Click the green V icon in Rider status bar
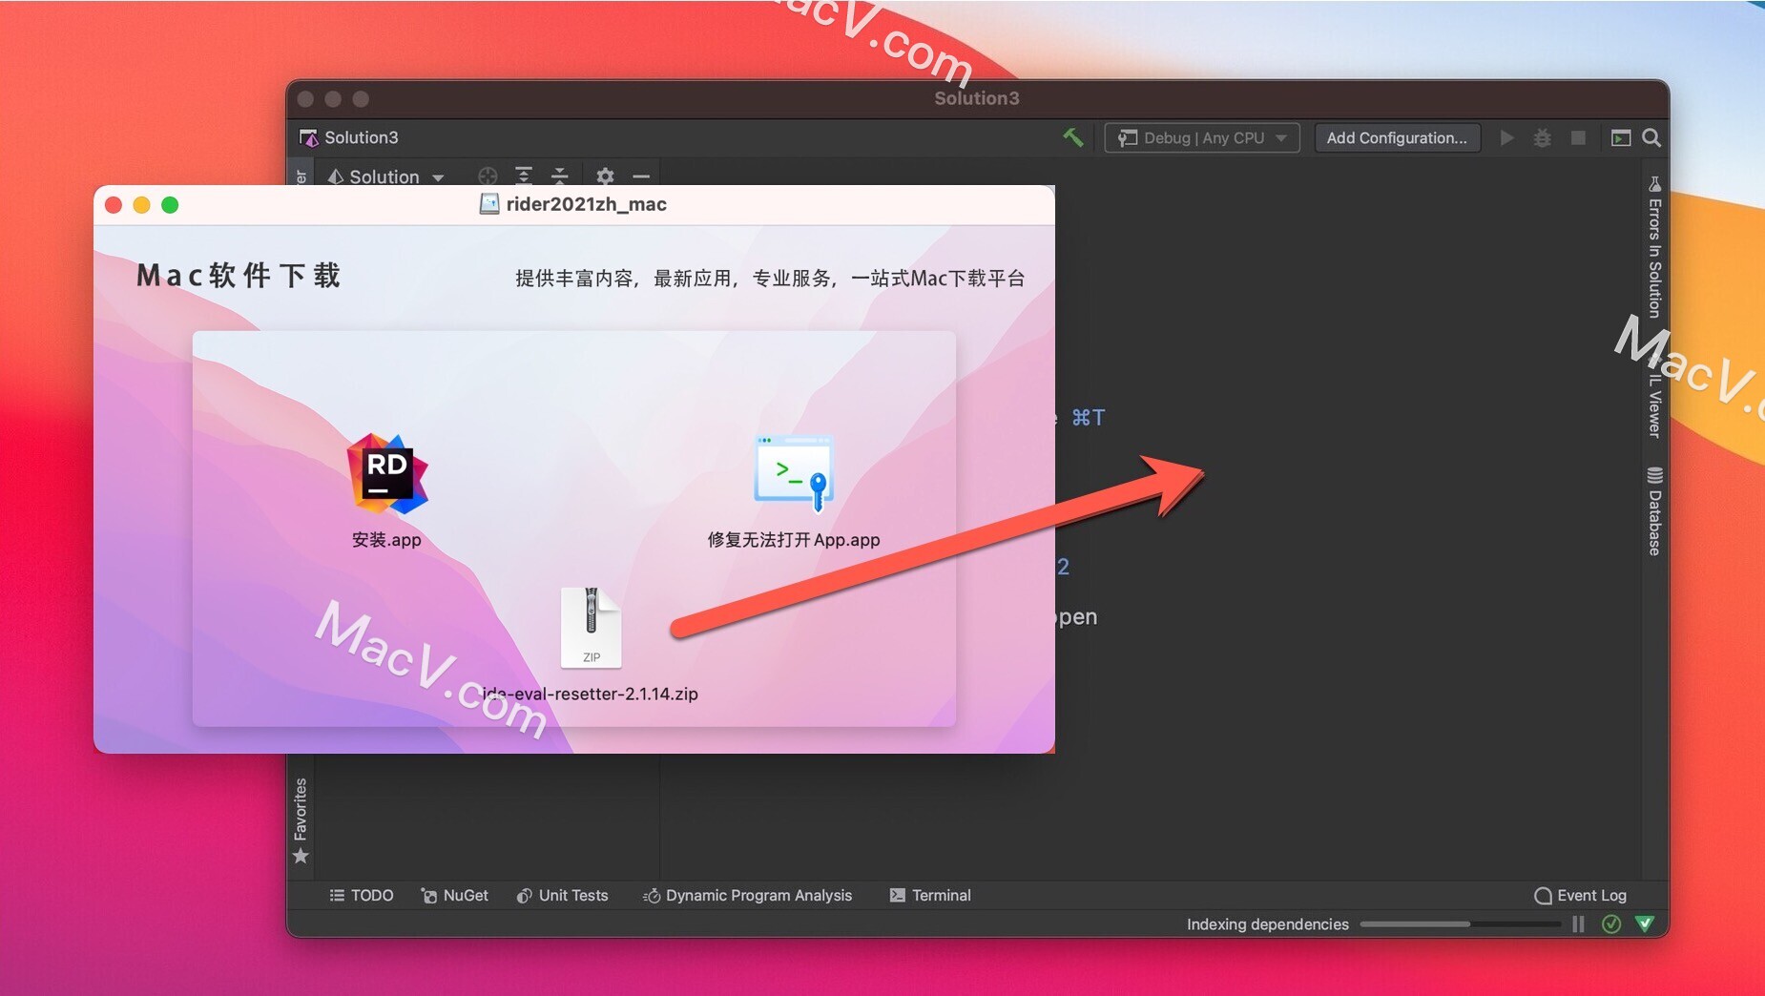Viewport: 1765px width, 996px height. (x=1645, y=923)
